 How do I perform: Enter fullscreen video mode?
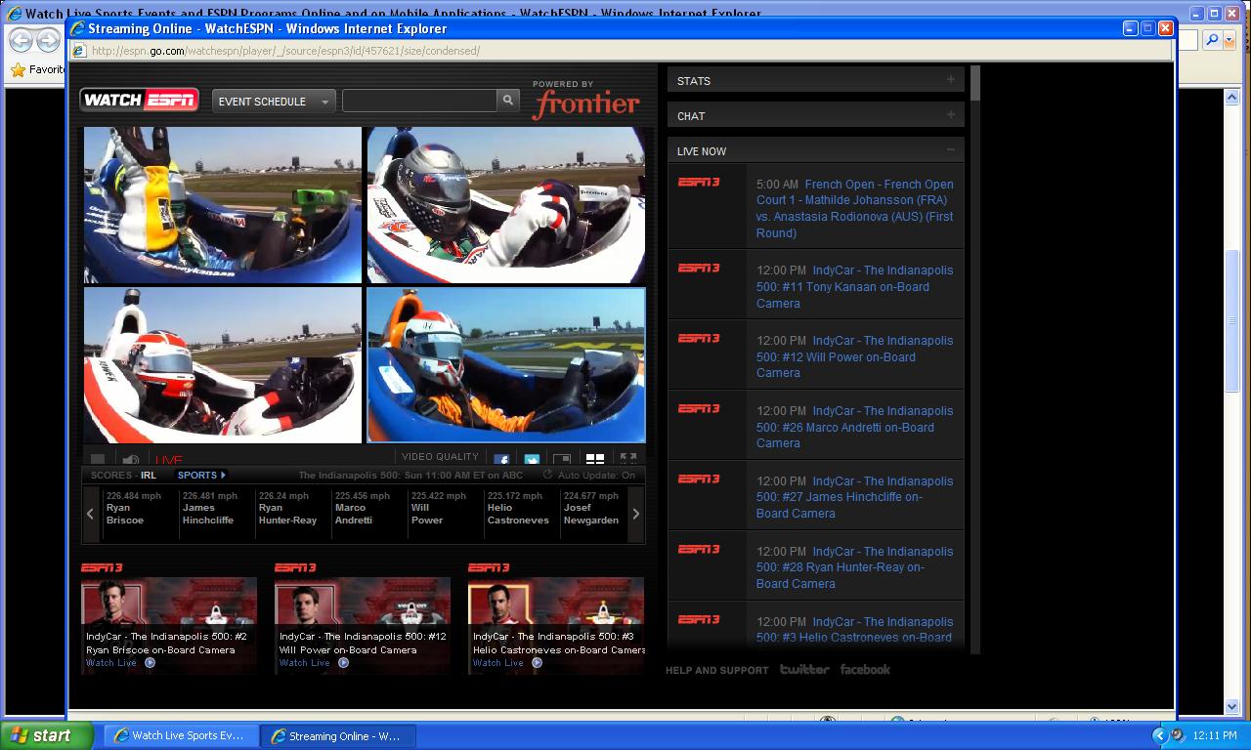627,458
